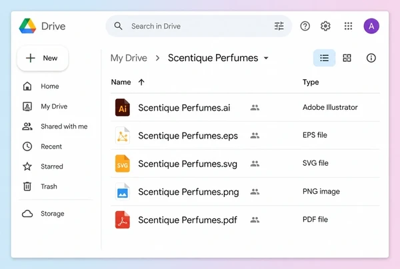
Task: Open Recent in sidebar
Action: tap(42, 146)
